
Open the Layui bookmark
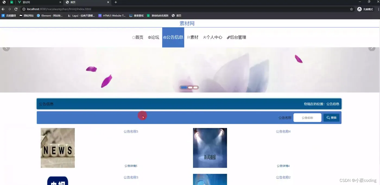pyautogui.click(x=81, y=16)
